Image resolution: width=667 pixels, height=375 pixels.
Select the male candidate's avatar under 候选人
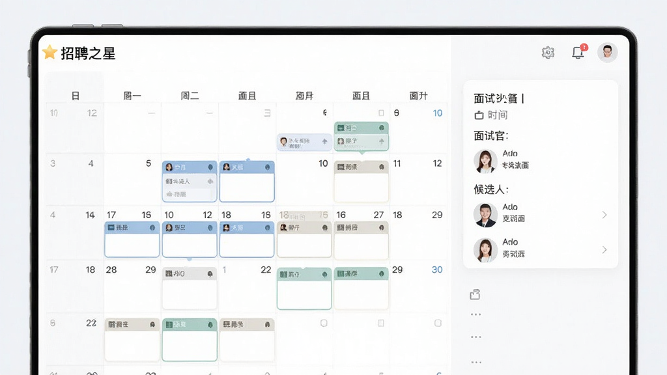tap(485, 215)
